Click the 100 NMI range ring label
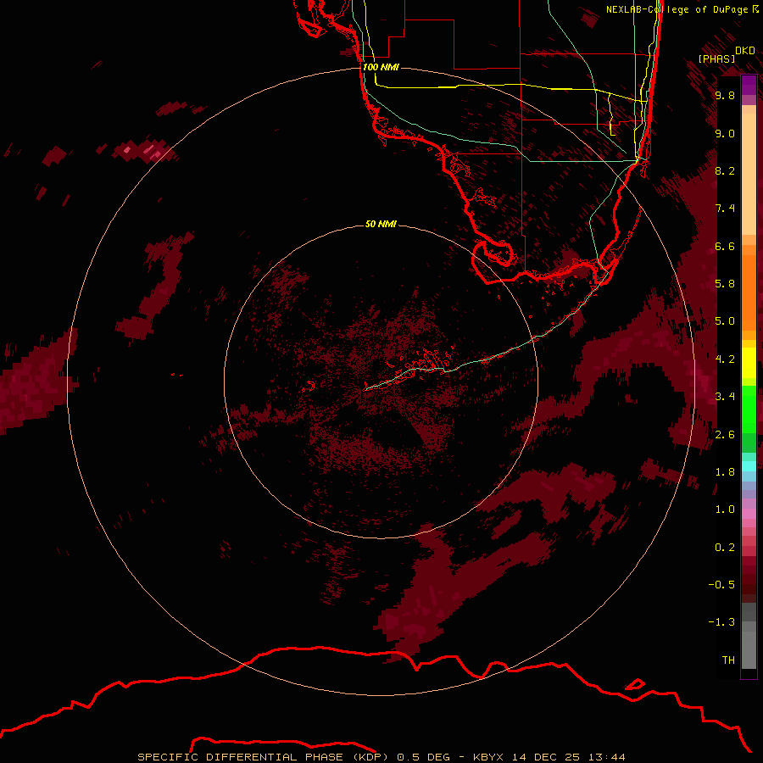This screenshot has width=763, height=763. pyautogui.click(x=381, y=67)
